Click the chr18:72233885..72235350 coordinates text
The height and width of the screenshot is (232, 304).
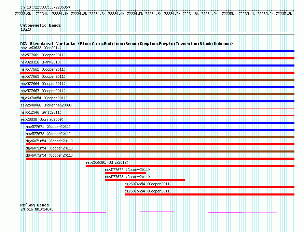[45, 7]
